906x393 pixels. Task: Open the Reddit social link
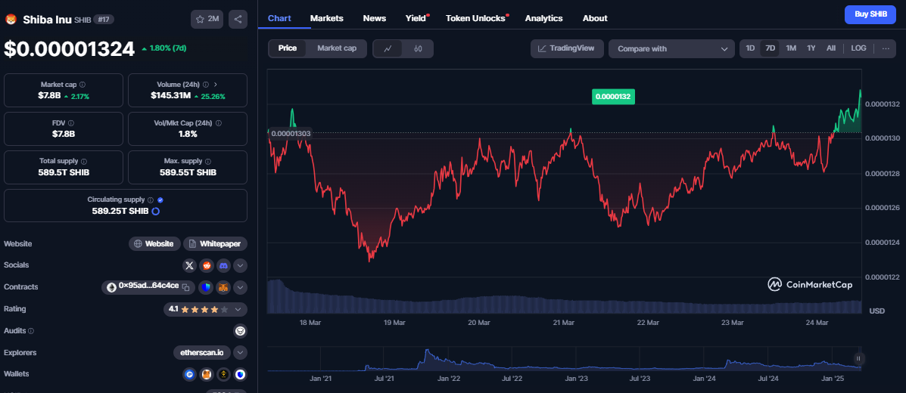click(207, 265)
